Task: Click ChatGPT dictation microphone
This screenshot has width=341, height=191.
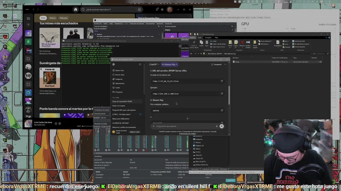Action: click(x=217, y=126)
